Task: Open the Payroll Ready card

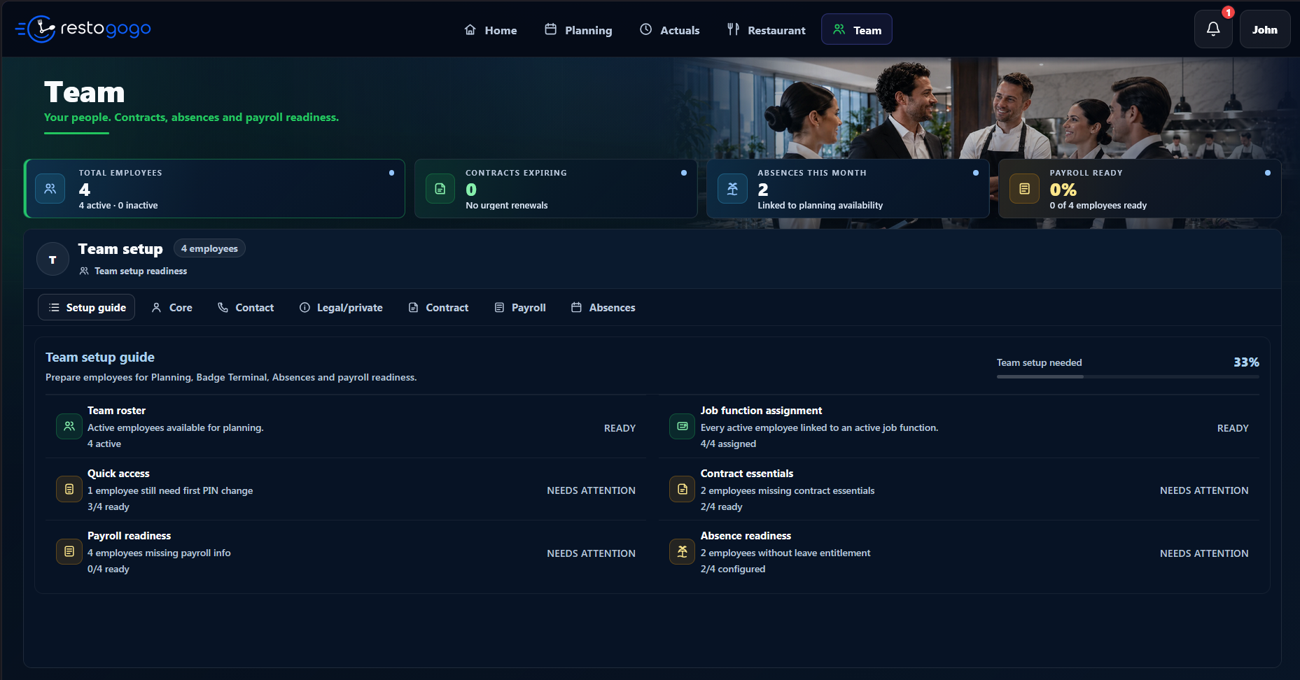Action: click(1140, 189)
